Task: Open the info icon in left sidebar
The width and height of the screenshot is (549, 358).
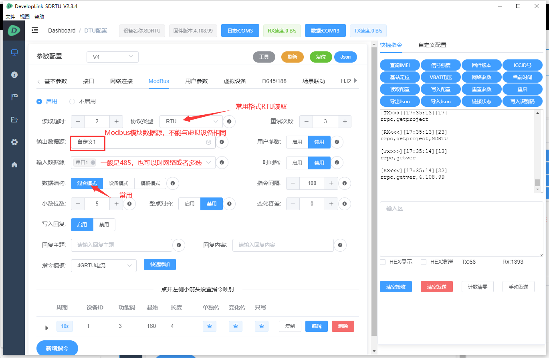Action: (14, 75)
